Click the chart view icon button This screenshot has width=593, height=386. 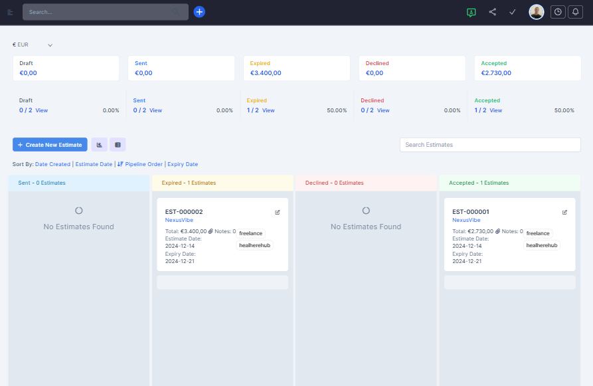point(99,144)
